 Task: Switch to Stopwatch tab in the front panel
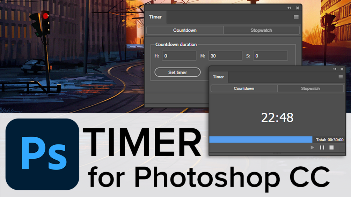310,89
